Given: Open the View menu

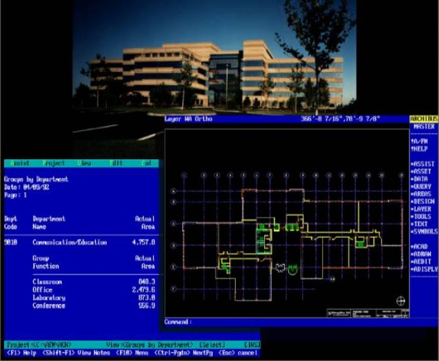Looking at the screenshot, I should tap(85, 163).
